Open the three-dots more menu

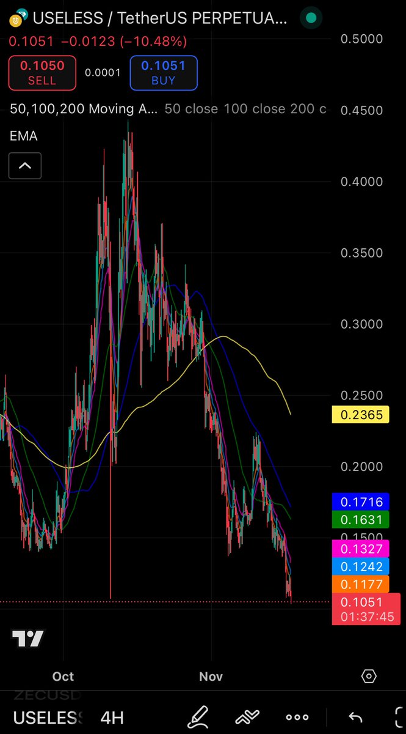pyautogui.click(x=297, y=717)
